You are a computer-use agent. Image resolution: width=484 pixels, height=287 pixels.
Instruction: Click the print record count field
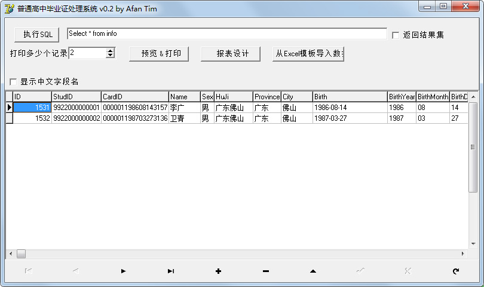pos(87,53)
